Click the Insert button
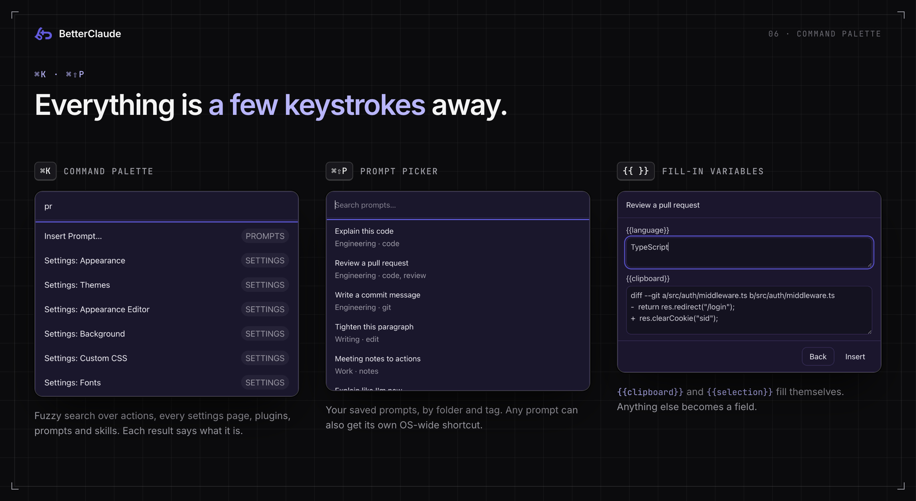Image resolution: width=916 pixels, height=501 pixels. point(855,356)
